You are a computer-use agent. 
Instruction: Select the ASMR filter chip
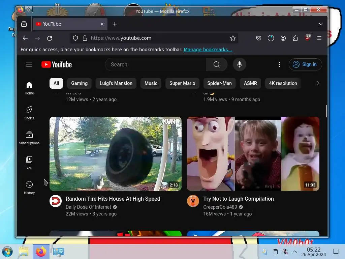point(250,83)
